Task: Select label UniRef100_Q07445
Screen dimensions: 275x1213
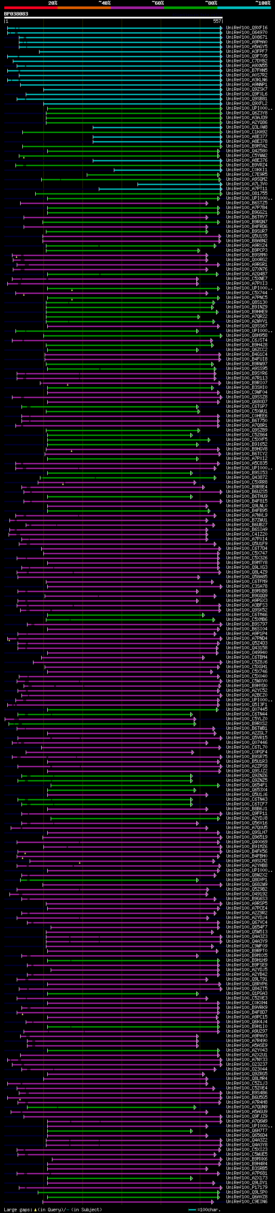Action: point(247,709)
